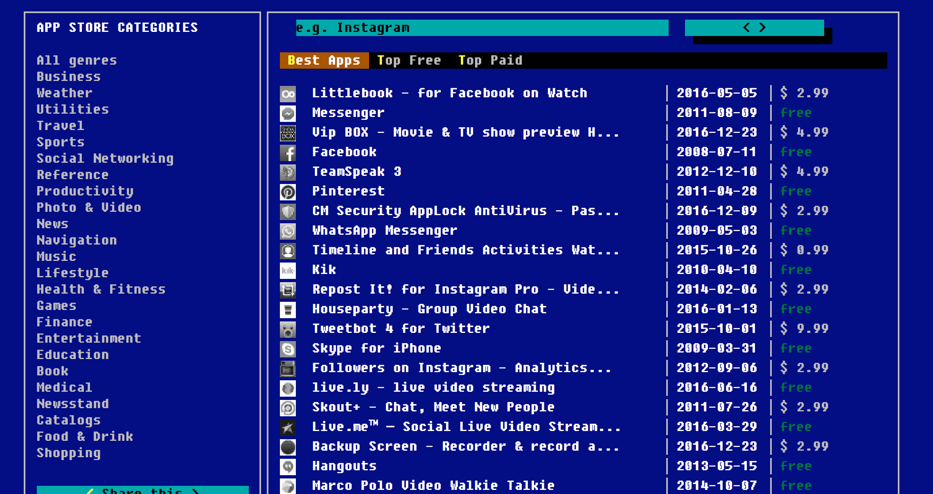This screenshot has width=933, height=494.
Task: Click the Facebook app icon
Action: (x=288, y=153)
